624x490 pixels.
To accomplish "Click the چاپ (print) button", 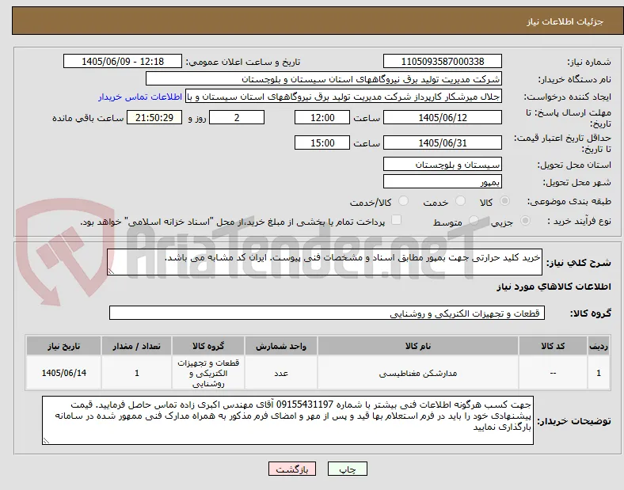I will (x=347, y=469).
